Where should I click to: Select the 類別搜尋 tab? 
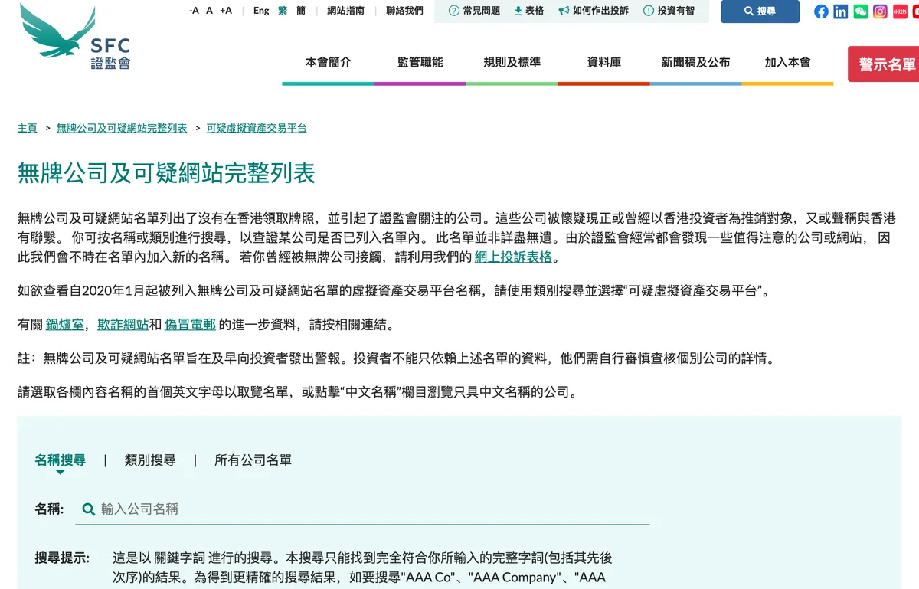[x=150, y=460]
